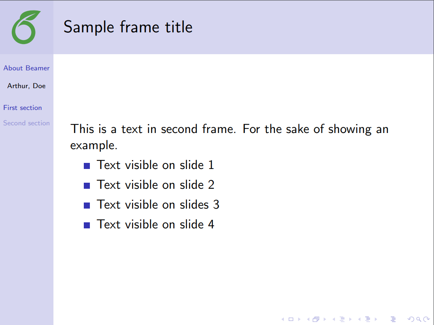Go to next frame arrow
This screenshot has height=325, width=434.
(325, 319)
